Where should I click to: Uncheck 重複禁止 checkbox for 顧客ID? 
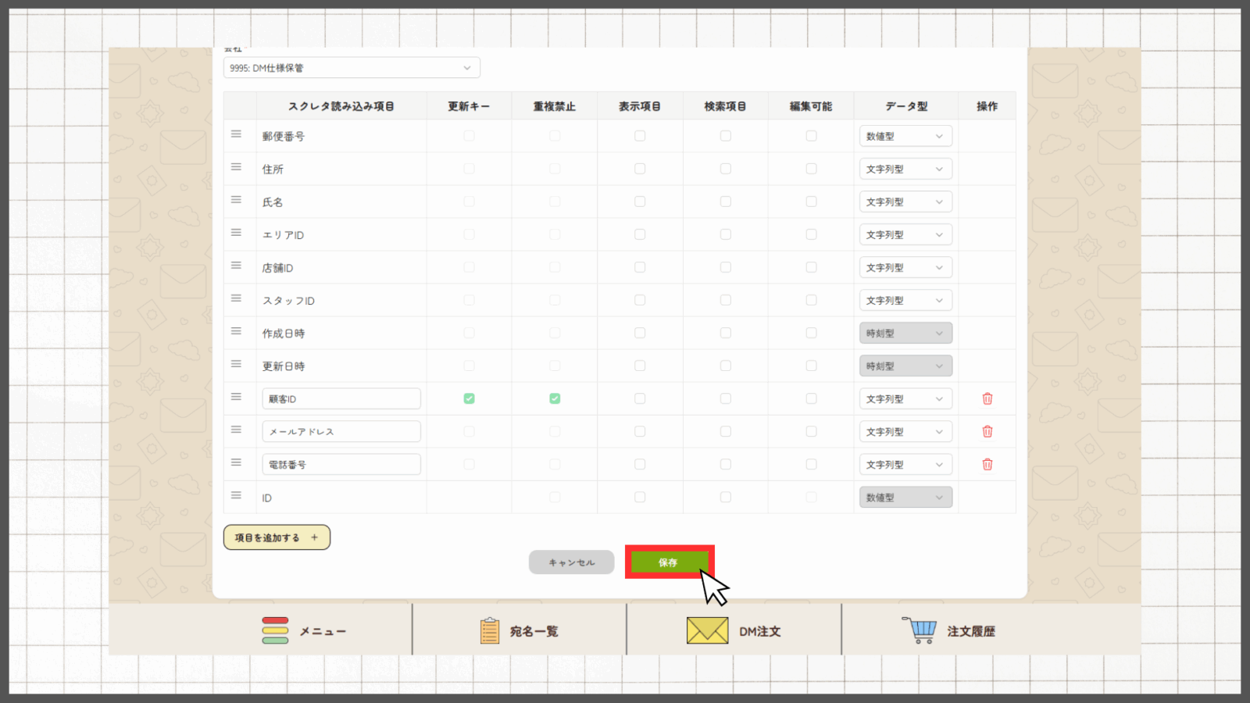click(555, 398)
